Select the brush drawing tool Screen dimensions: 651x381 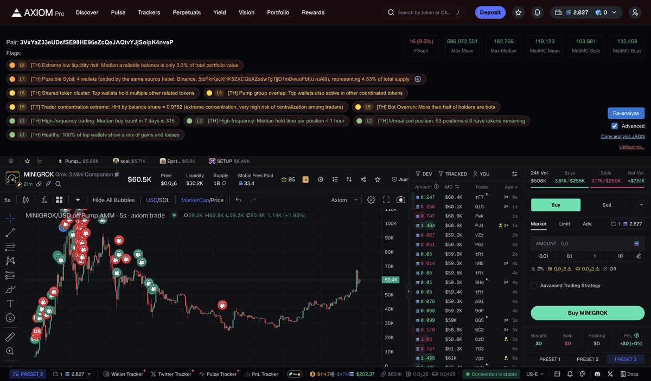[x=10, y=289]
